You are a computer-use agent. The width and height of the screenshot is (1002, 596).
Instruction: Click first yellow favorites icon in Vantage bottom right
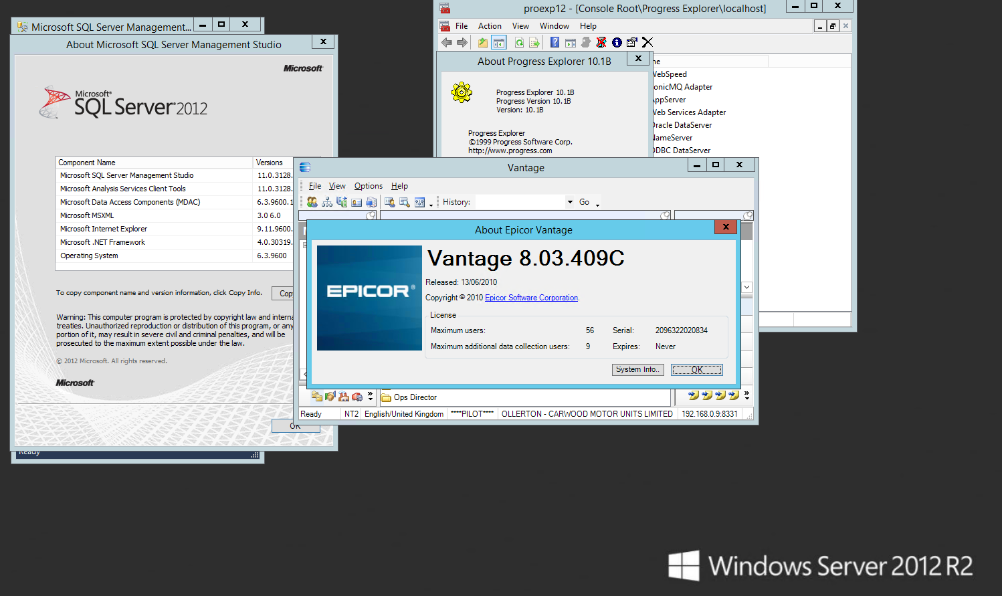(x=694, y=395)
